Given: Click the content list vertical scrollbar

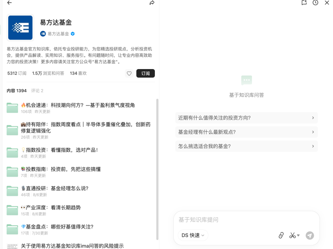Looking at the screenshot, I should click(x=157, y=169).
